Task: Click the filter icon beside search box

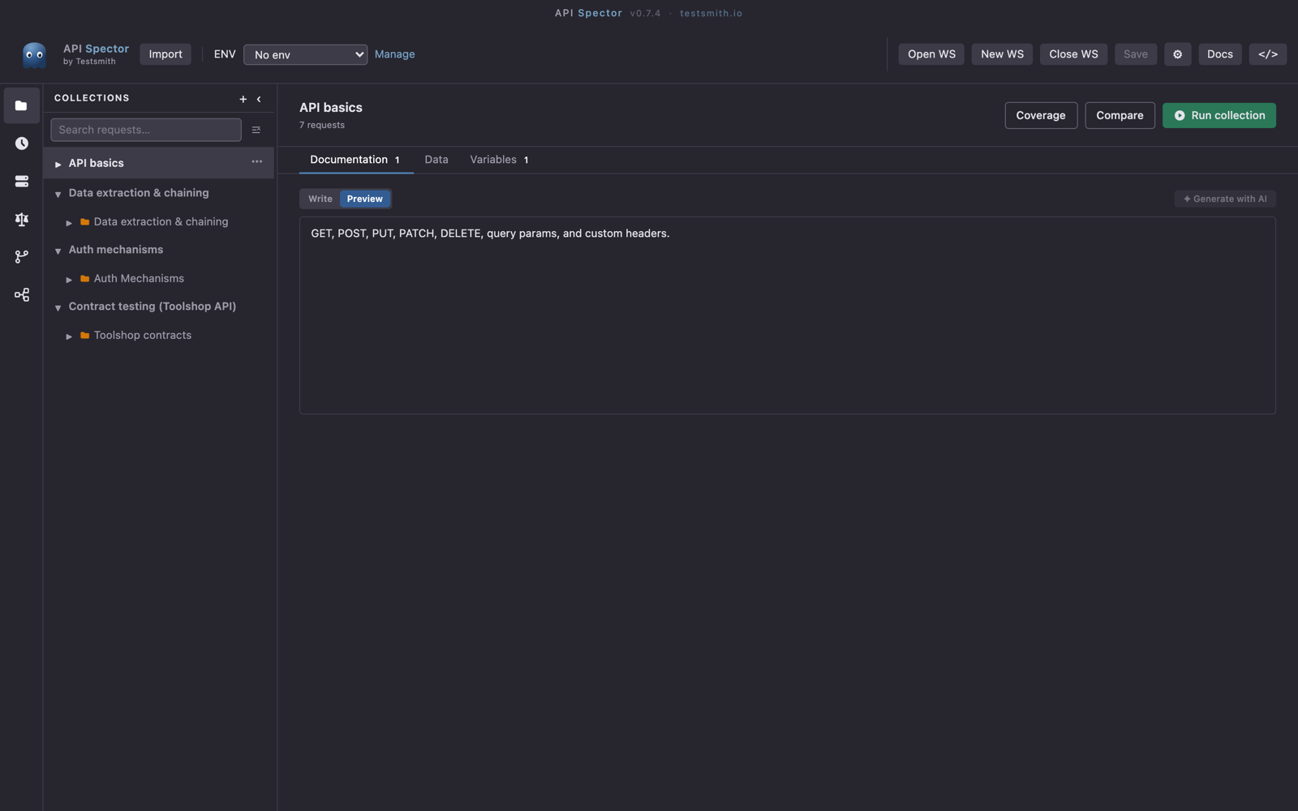Action: coord(256,130)
